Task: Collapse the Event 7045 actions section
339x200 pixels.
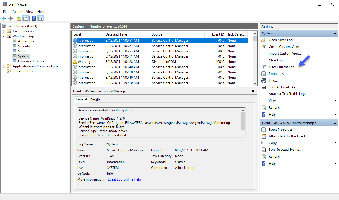Action: coord(335,123)
